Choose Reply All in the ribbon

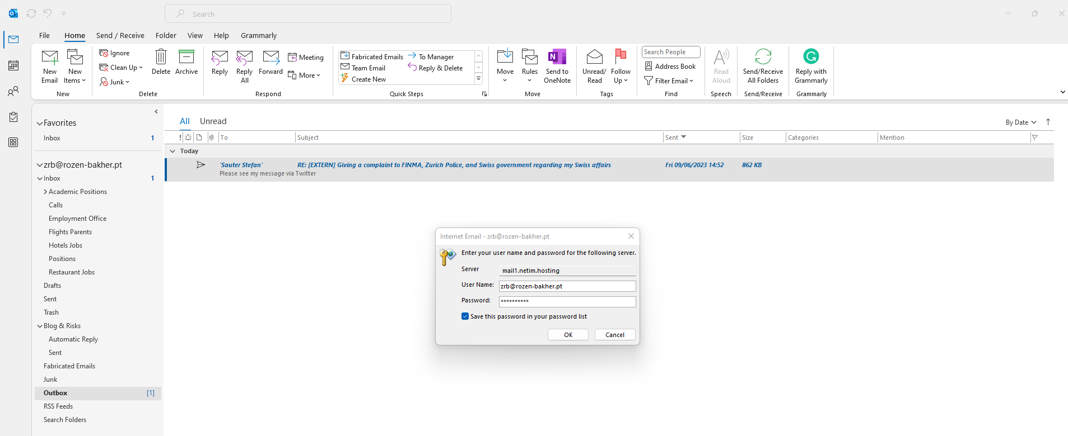(x=245, y=66)
